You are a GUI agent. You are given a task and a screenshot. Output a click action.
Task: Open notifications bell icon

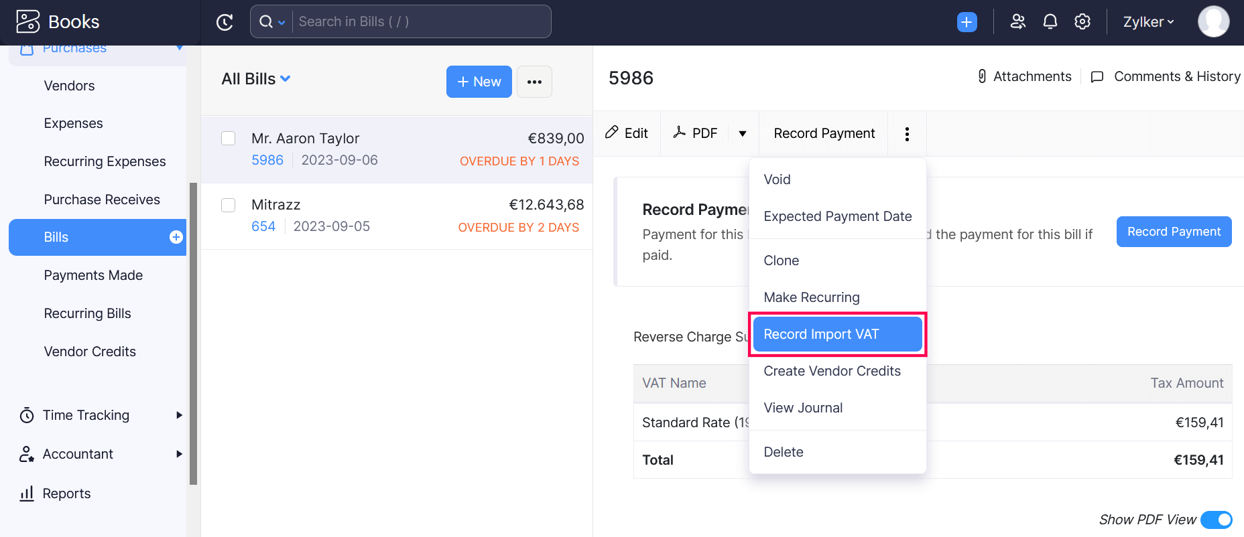(1050, 22)
